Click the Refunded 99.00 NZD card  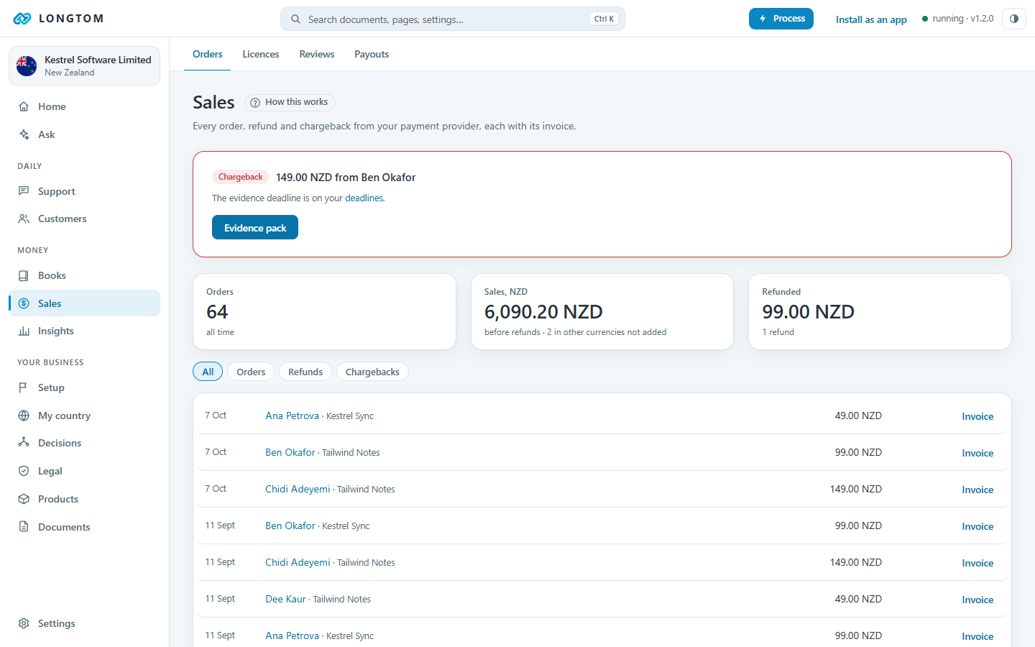tap(880, 312)
